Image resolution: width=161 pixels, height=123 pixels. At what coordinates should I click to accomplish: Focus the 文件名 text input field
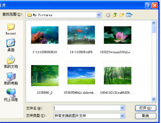87,108
